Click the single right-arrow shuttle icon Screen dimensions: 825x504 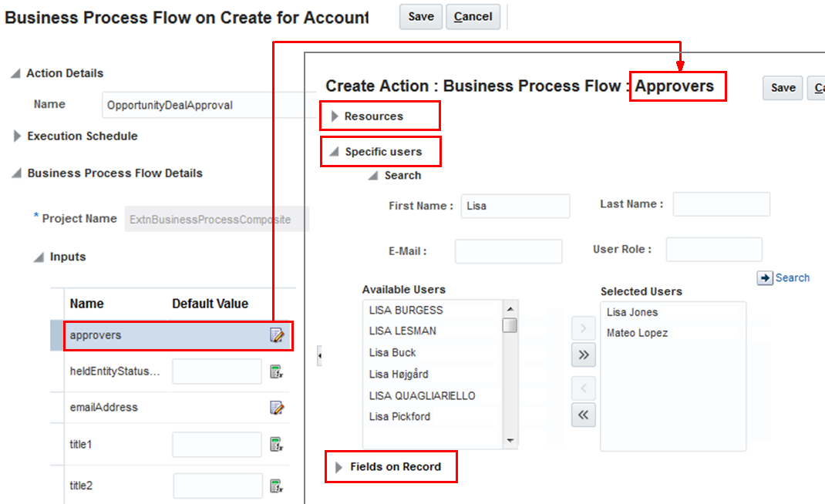(x=583, y=328)
